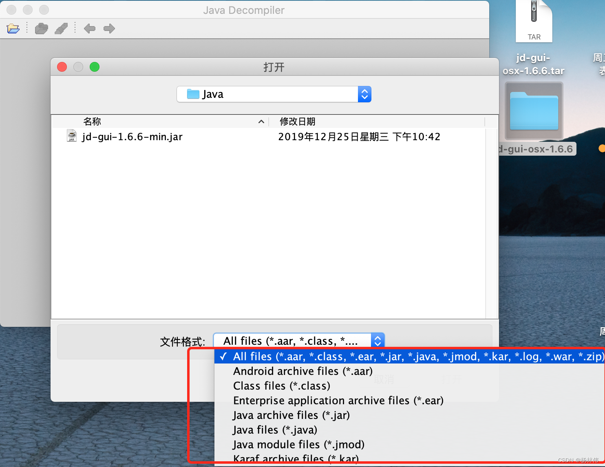Choose Java module files (*.jmod)
This screenshot has width=605, height=467.
(410, 445)
